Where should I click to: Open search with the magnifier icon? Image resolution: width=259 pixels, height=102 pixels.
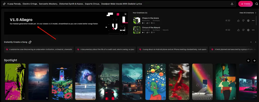[256, 4]
